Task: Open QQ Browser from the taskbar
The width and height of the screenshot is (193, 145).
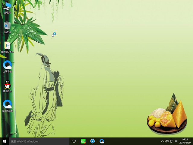Action: (x=102, y=141)
